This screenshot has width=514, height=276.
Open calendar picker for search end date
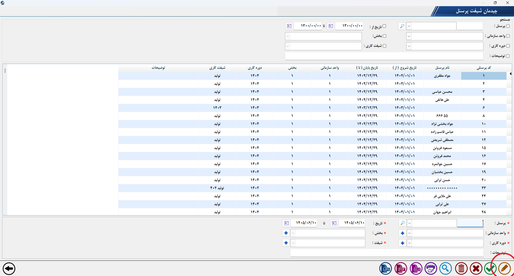click(289, 26)
